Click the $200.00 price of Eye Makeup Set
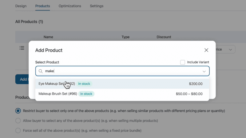This screenshot has height=138, width=246. pyautogui.click(x=196, y=84)
